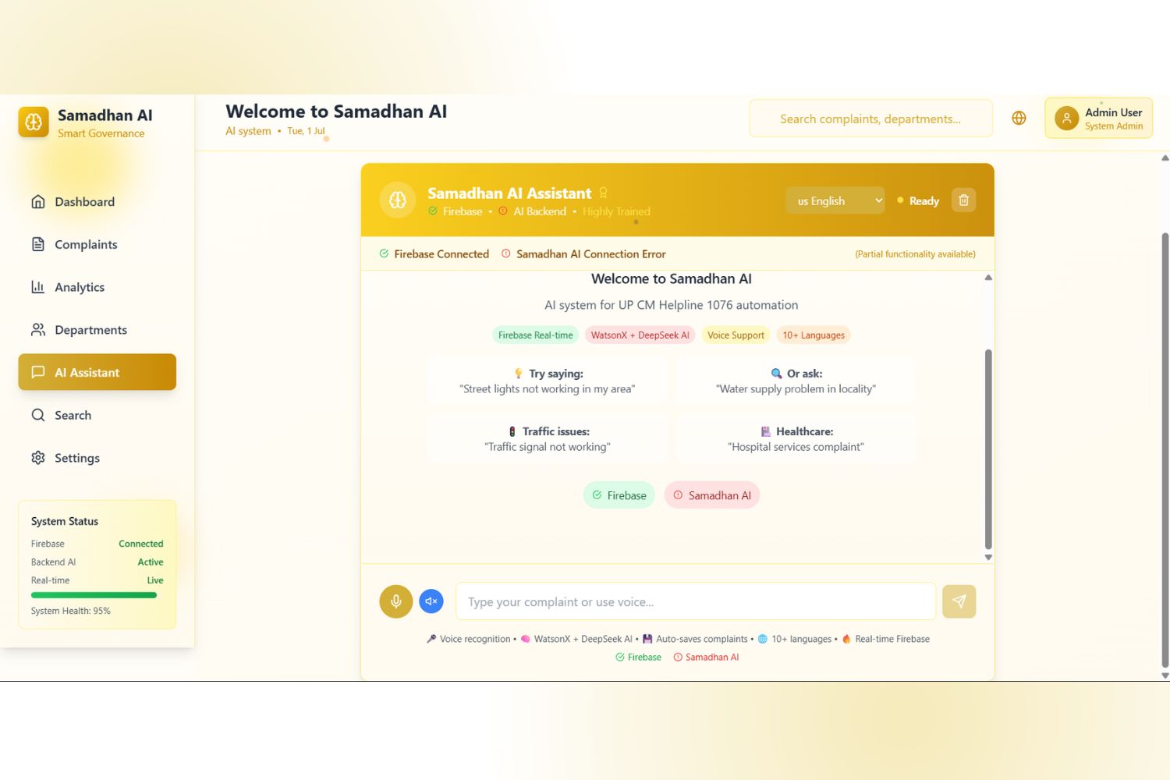Viewport: 1170px width, 780px height.
Task: Click the System Health: 95% text
Action: tap(71, 611)
